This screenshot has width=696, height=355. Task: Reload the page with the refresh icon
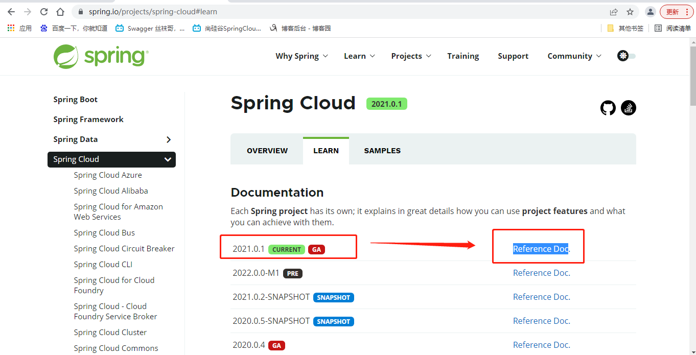pyautogui.click(x=44, y=12)
